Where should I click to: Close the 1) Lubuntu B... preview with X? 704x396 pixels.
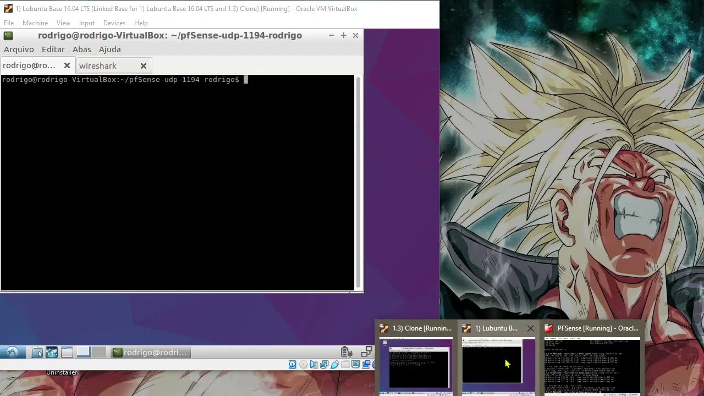tap(530, 328)
